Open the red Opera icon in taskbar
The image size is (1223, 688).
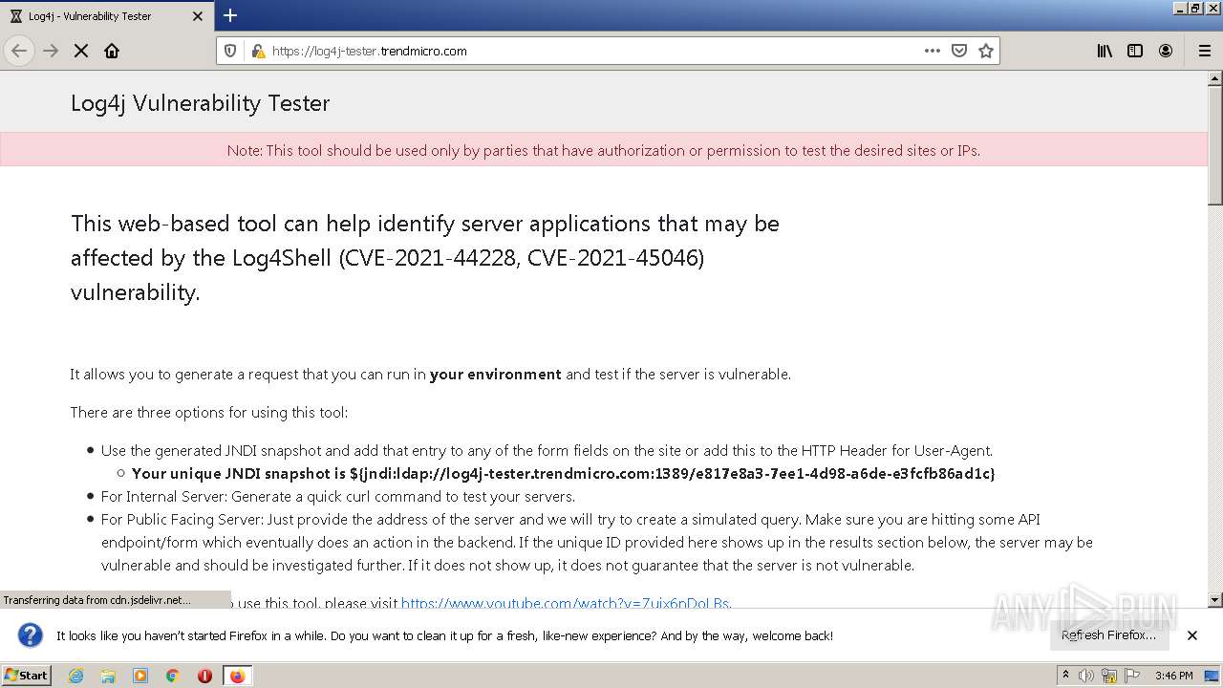coord(204,676)
